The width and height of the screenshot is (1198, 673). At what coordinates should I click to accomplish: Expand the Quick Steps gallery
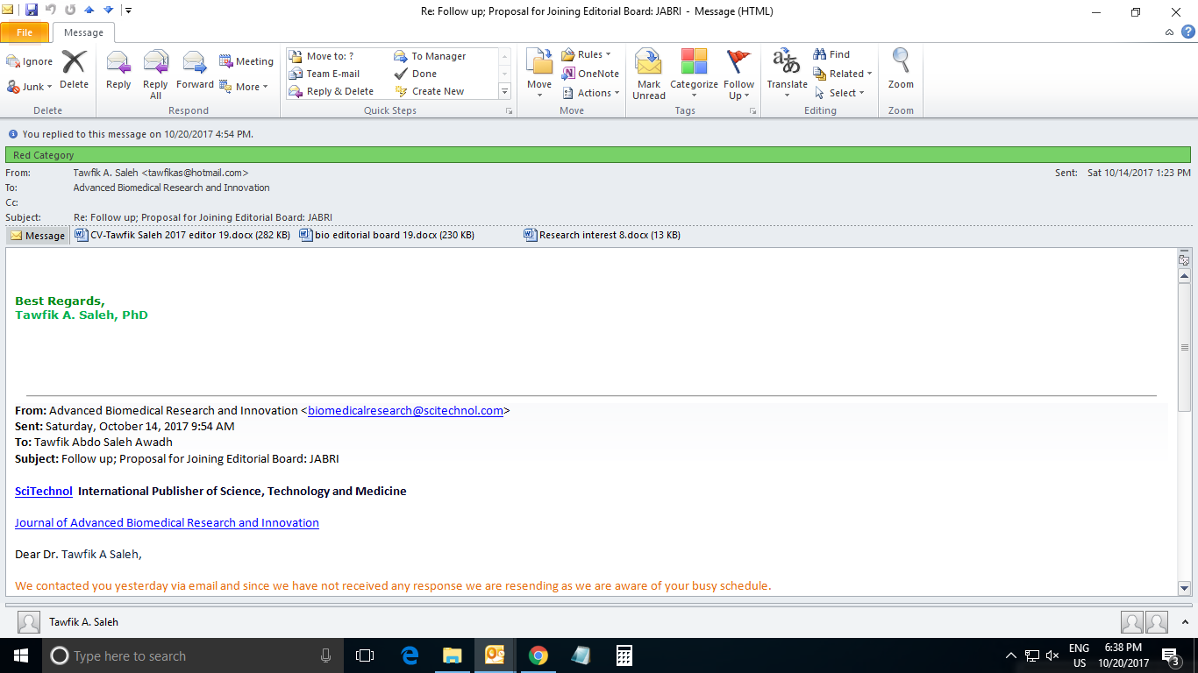coord(504,91)
